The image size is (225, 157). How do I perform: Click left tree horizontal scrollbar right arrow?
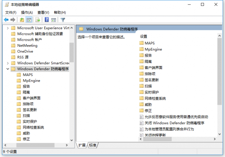(67, 145)
